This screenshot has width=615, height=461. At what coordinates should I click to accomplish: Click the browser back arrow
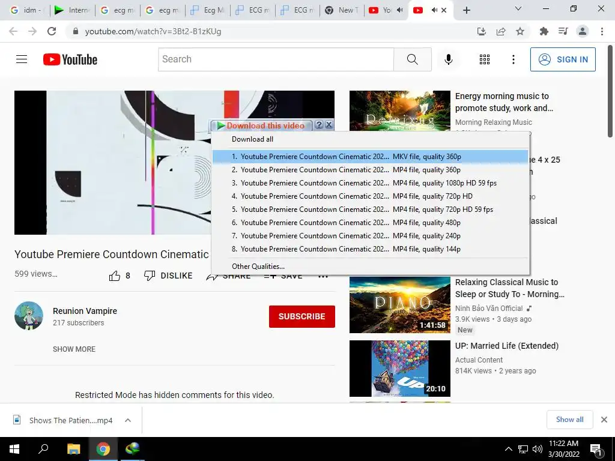point(13,31)
